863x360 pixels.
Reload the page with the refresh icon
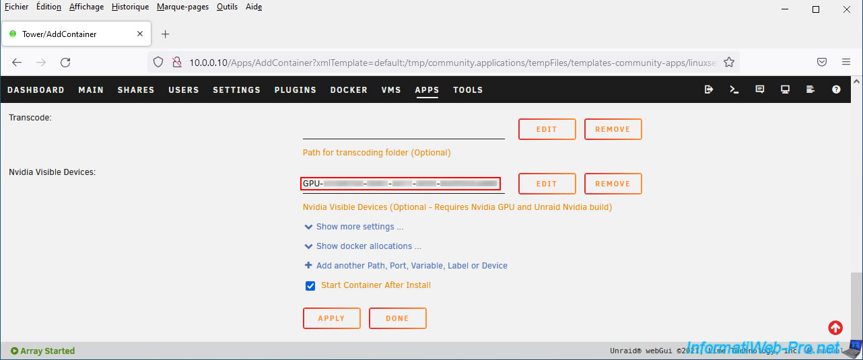tap(65, 62)
